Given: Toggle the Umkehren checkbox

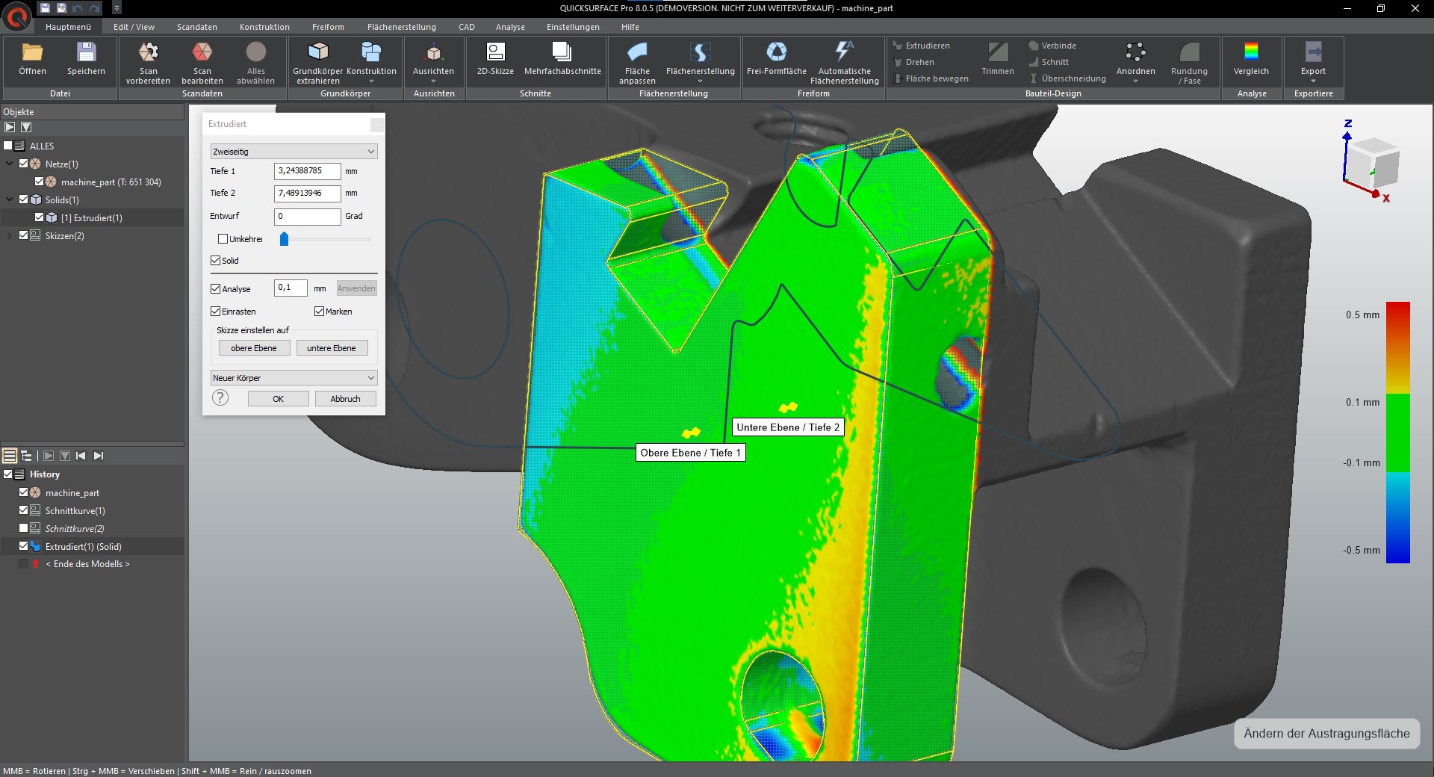Looking at the screenshot, I should coord(223,239).
